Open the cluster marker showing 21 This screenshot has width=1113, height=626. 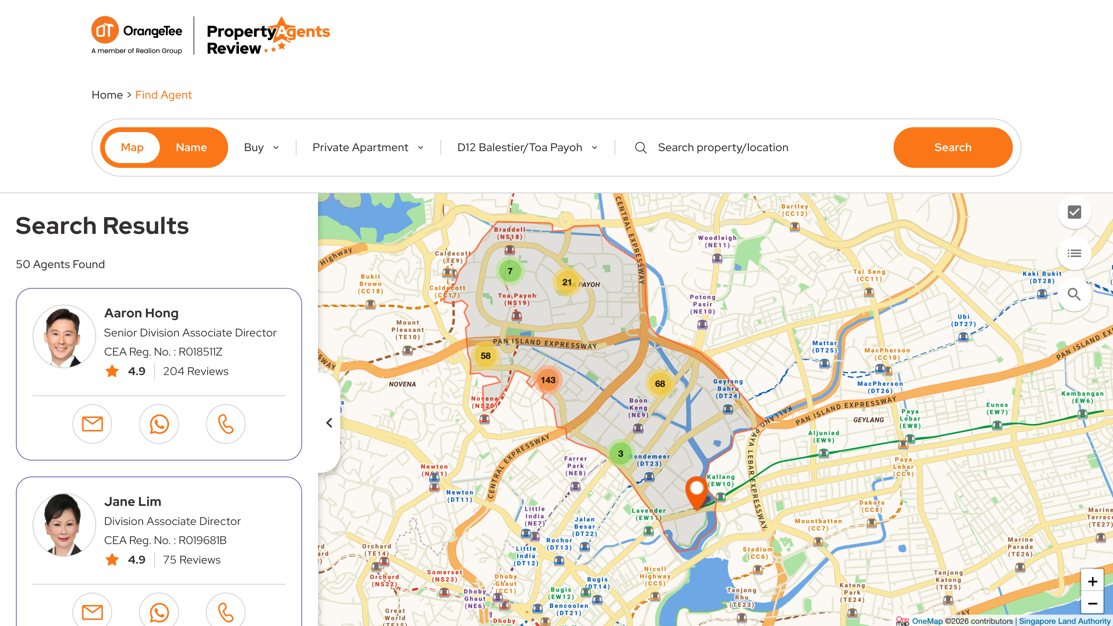tap(567, 282)
